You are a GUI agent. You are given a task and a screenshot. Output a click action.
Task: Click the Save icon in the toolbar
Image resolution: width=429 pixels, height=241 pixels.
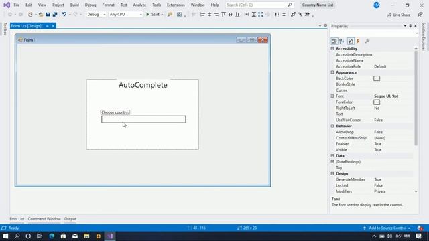[48, 15]
